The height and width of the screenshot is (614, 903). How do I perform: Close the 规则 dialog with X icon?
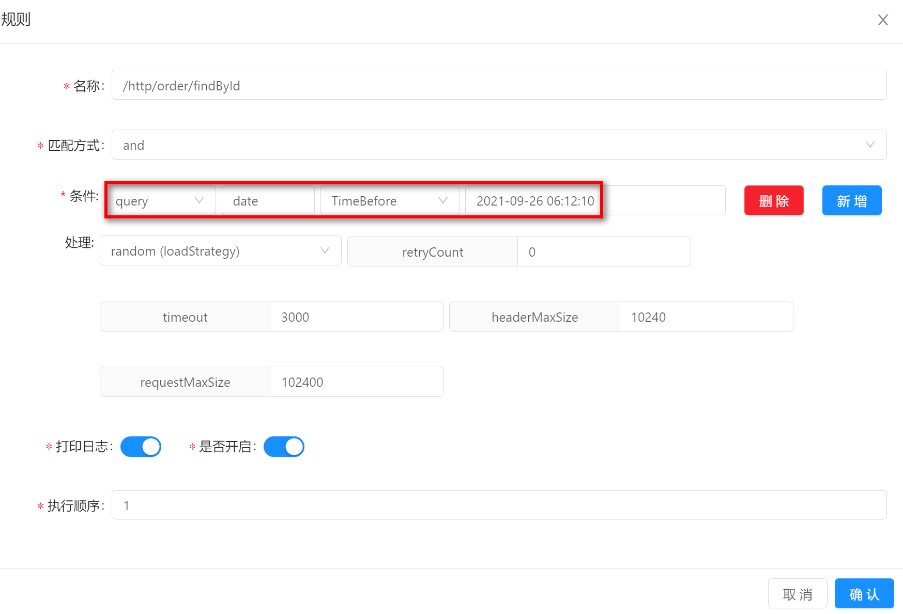click(x=882, y=20)
